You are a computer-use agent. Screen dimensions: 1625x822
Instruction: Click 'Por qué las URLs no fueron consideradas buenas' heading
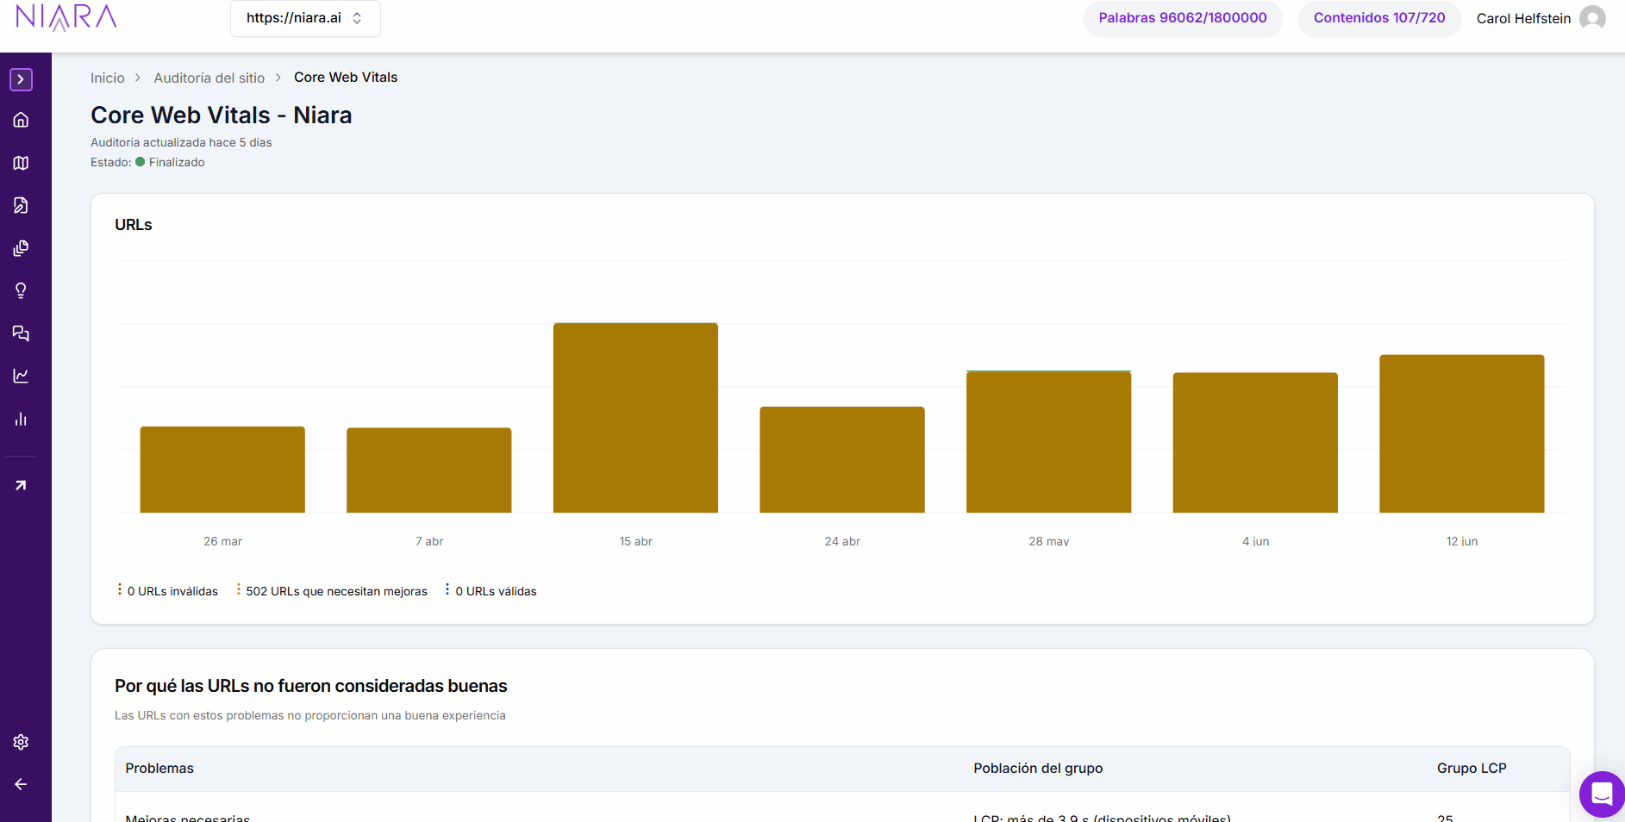click(x=311, y=686)
